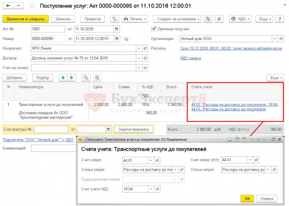Expand Договор dropdown list
289x206 pixels.
[139, 58]
